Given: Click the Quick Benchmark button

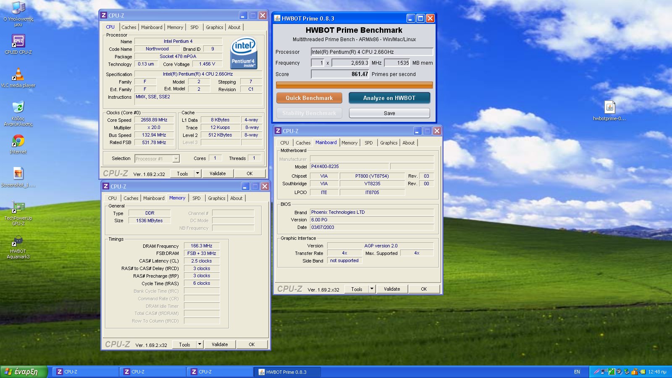Looking at the screenshot, I should 309,98.
